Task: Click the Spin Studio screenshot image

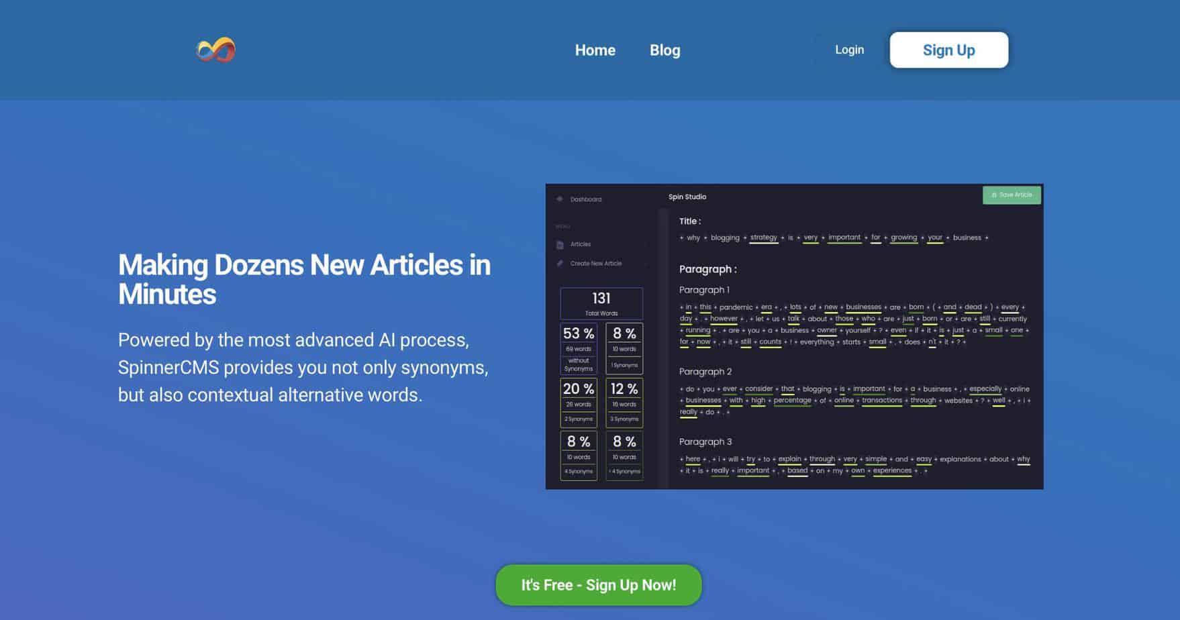Action: tap(794, 336)
